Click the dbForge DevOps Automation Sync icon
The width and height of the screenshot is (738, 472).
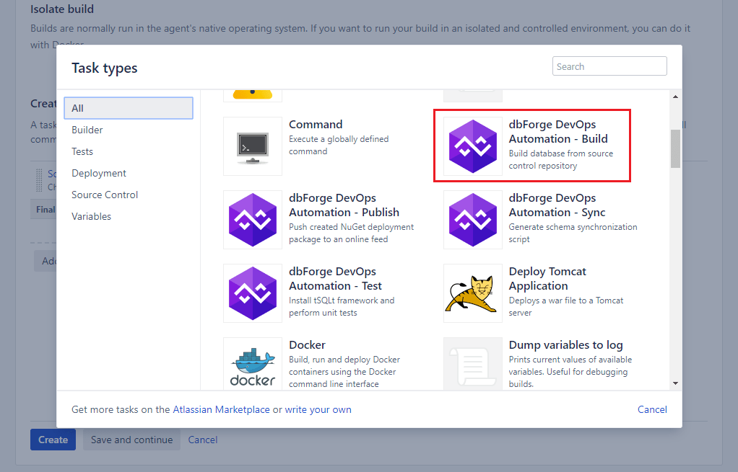coord(473,220)
